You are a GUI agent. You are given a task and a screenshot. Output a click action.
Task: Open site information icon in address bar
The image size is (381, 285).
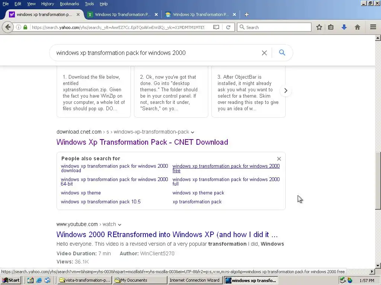[x=19, y=27]
